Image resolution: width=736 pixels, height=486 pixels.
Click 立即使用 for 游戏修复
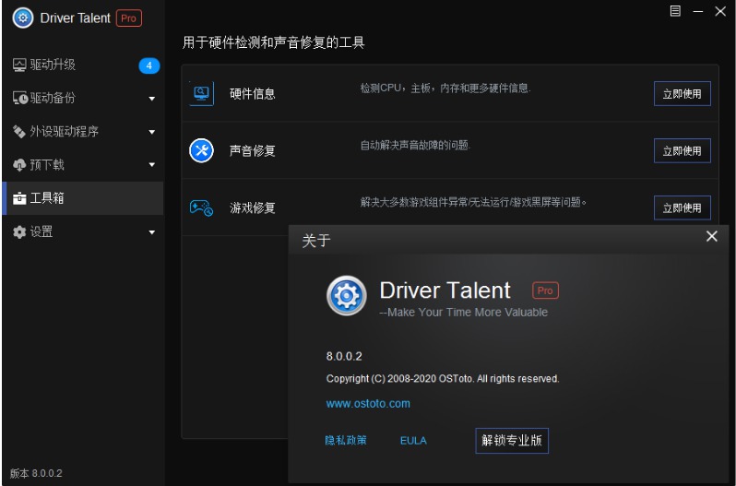click(682, 207)
